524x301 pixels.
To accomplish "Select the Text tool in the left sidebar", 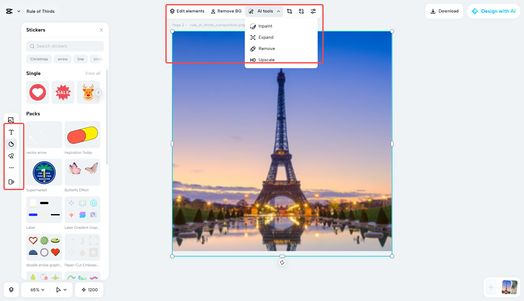I will 11,132.
